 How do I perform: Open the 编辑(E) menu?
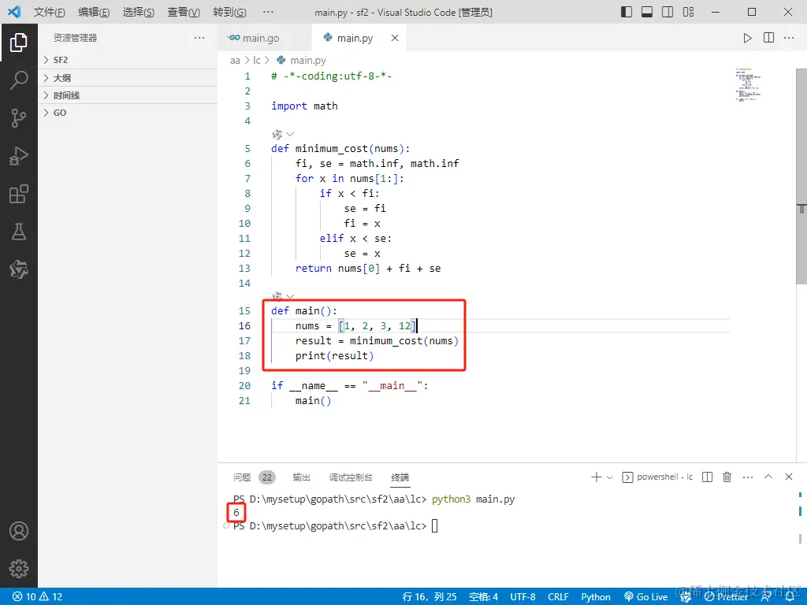tap(94, 12)
